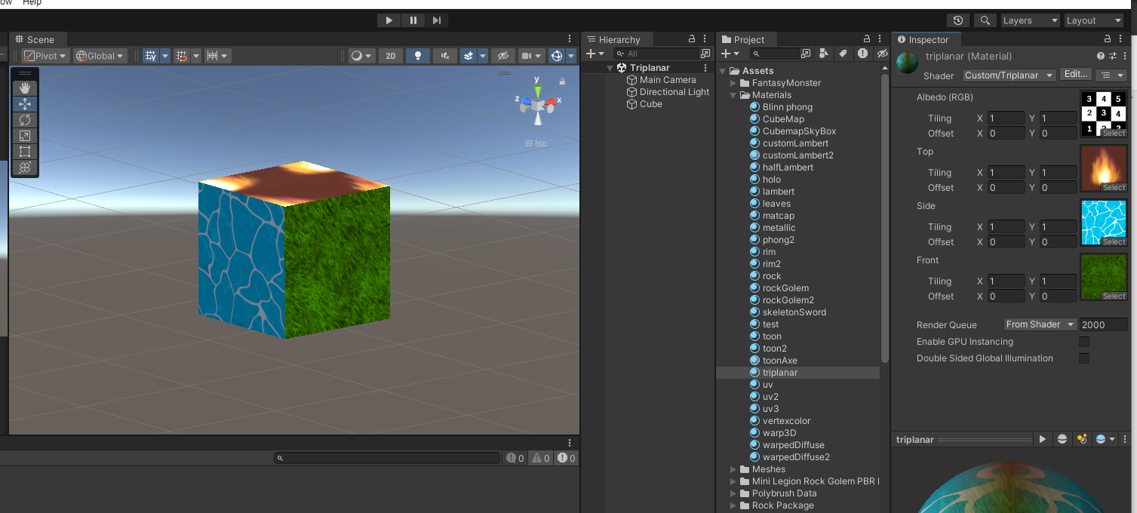The height and width of the screenshot is (513, 1137).
Task: Toggle hidden packages visibility in Project
Action: click(882, 54)
